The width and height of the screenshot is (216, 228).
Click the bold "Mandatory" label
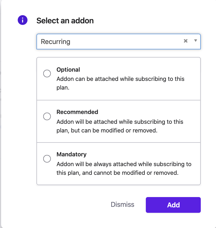72,154
